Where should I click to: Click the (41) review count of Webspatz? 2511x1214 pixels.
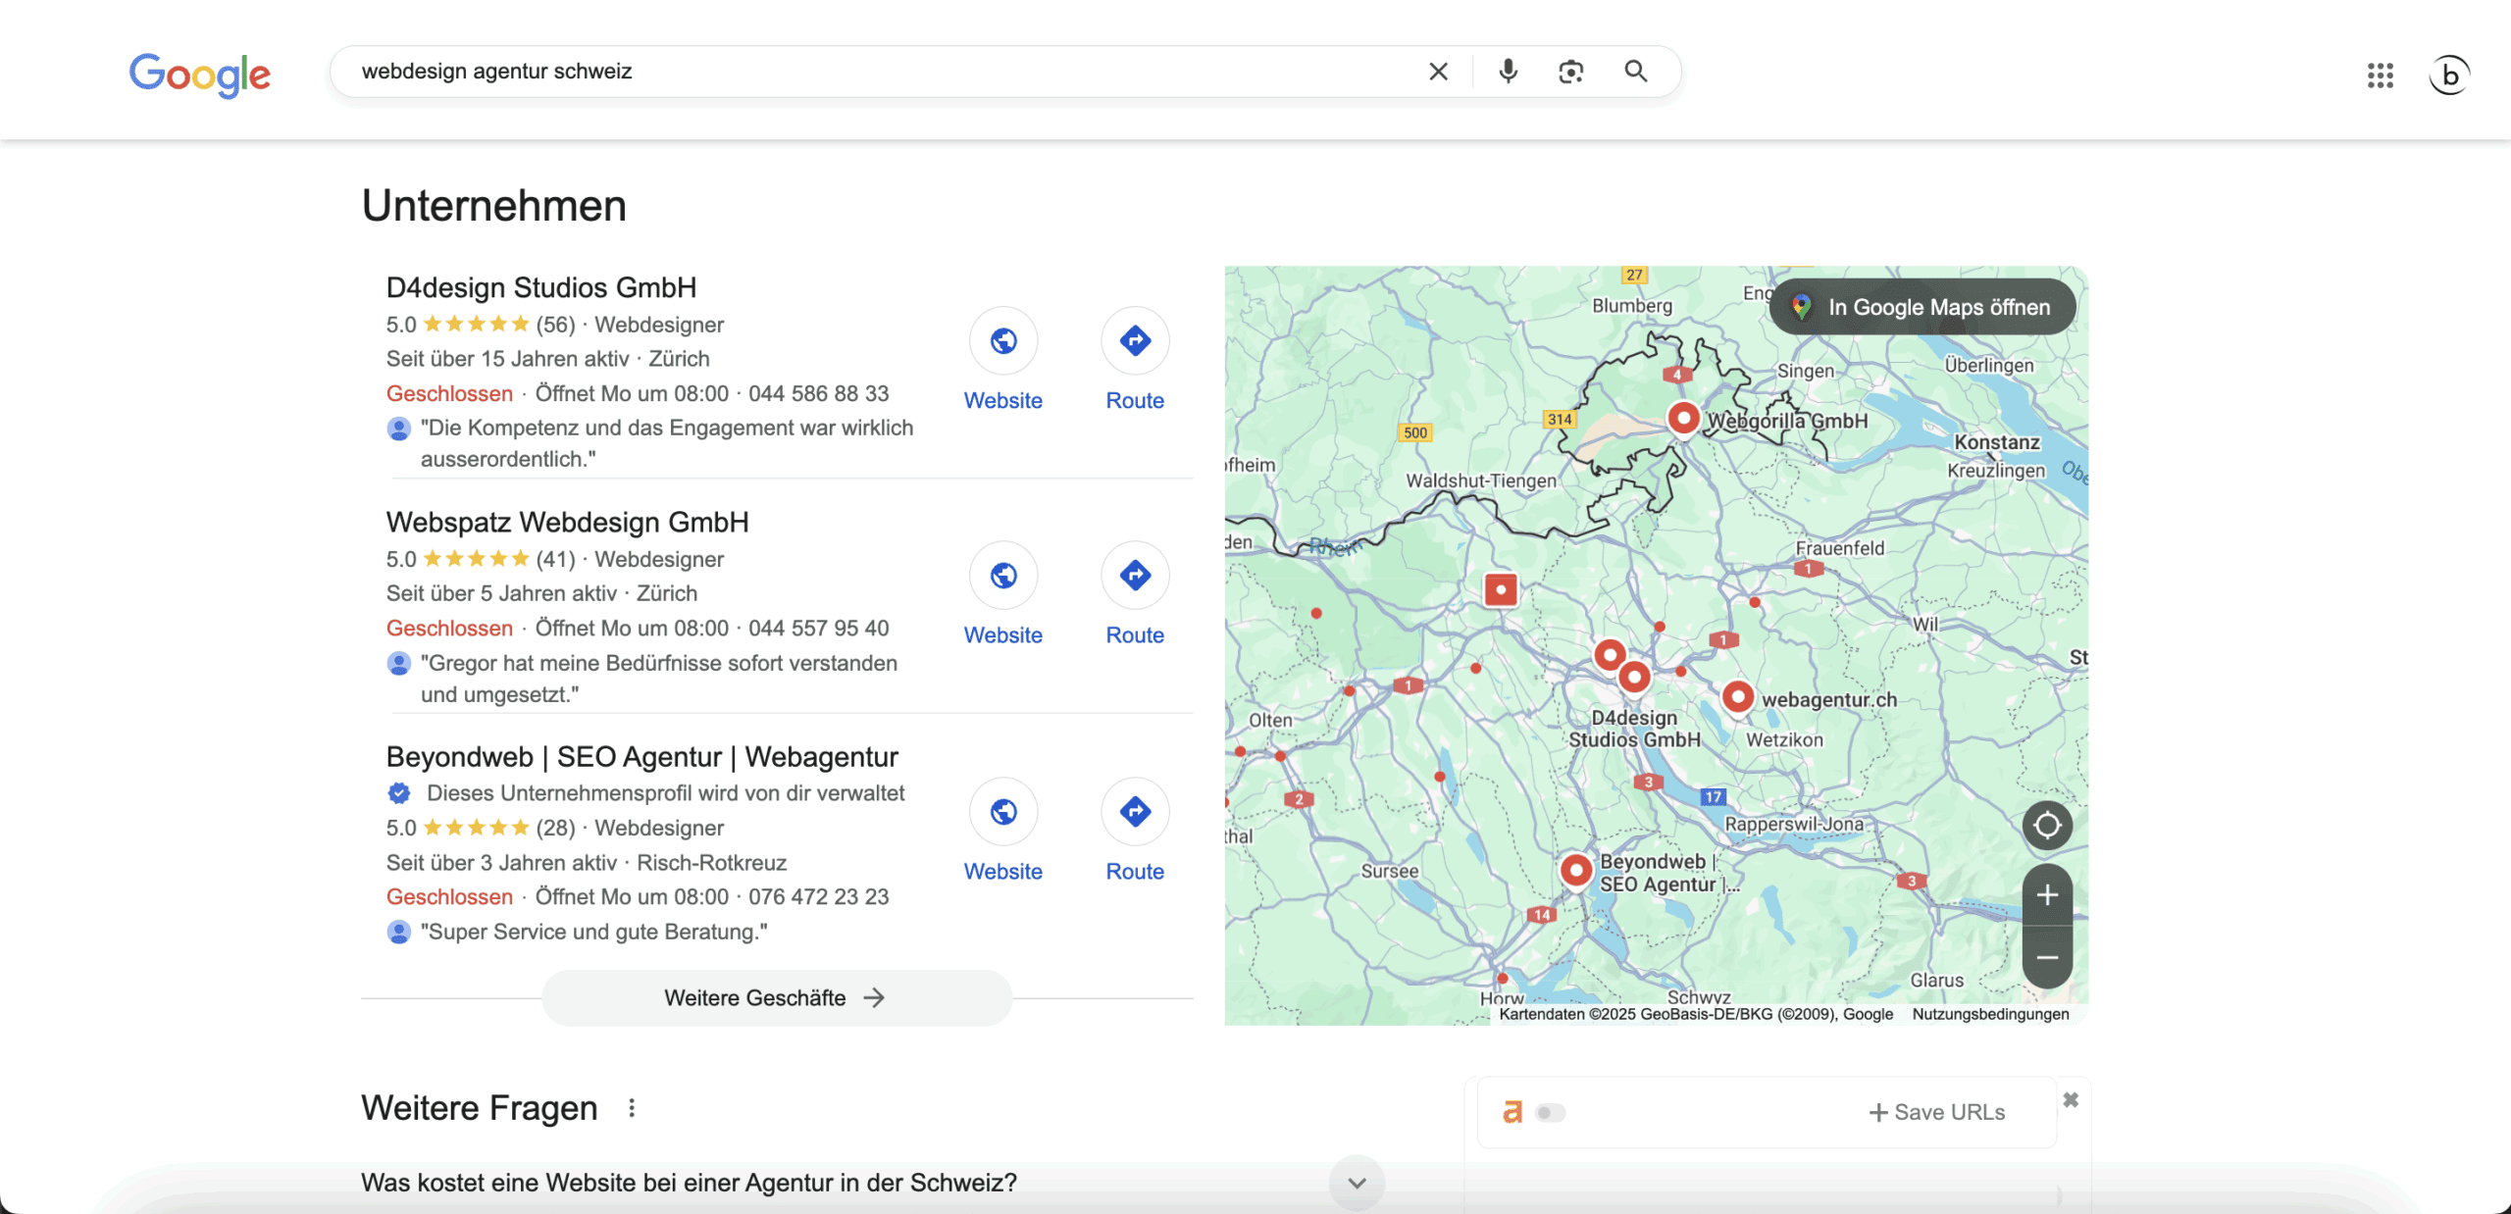pyautogui.click(x=555, y=559)
